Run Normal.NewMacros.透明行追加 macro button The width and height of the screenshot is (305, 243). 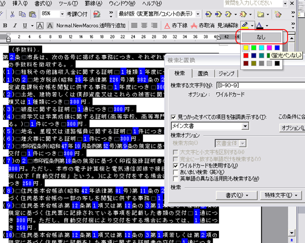(91, 25)
